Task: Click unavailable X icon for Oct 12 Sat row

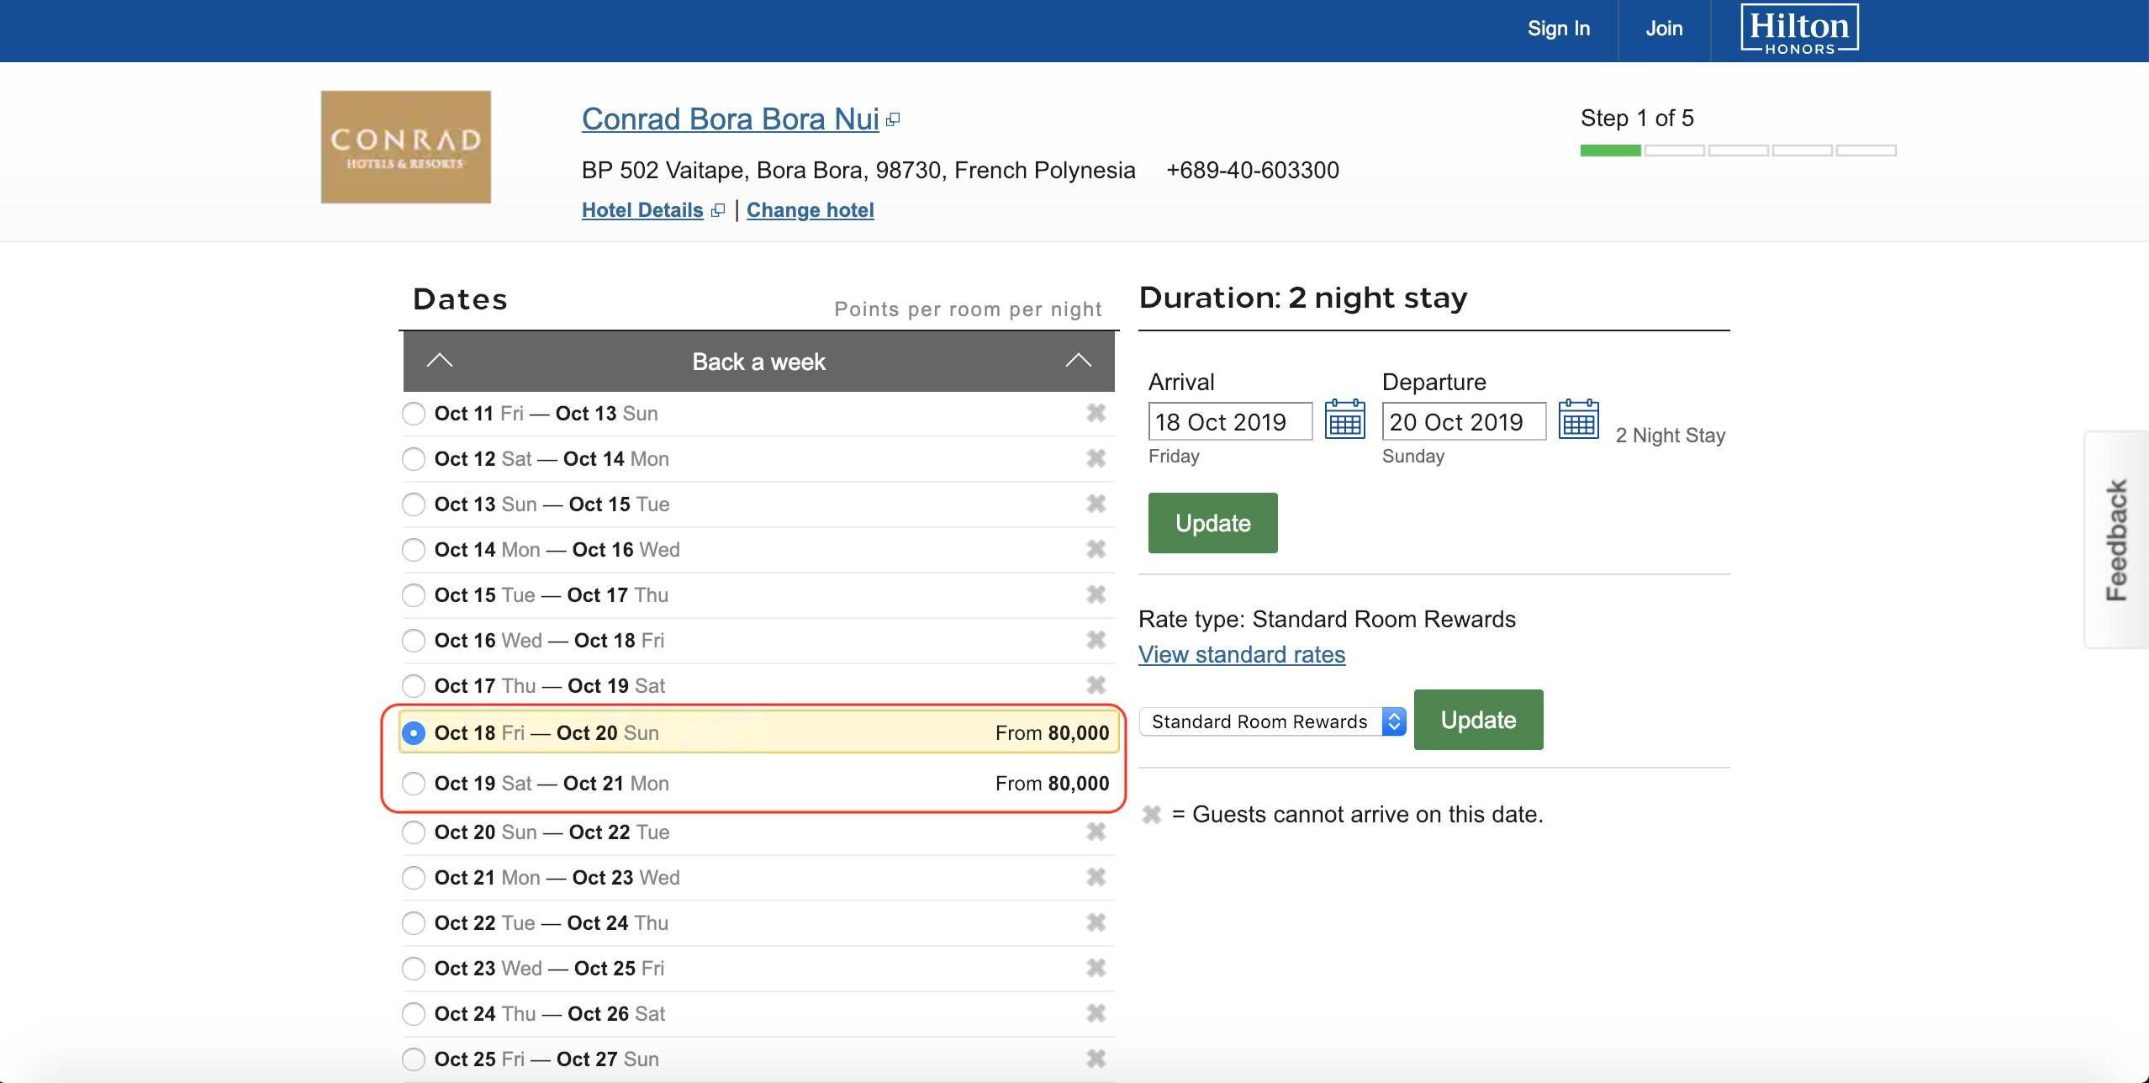Action: point(1096,458)
